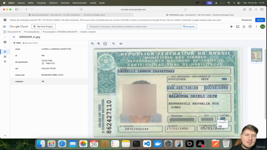Expand the collapsed Document AI sidebar
267x150 pixels.
point(5,135)
